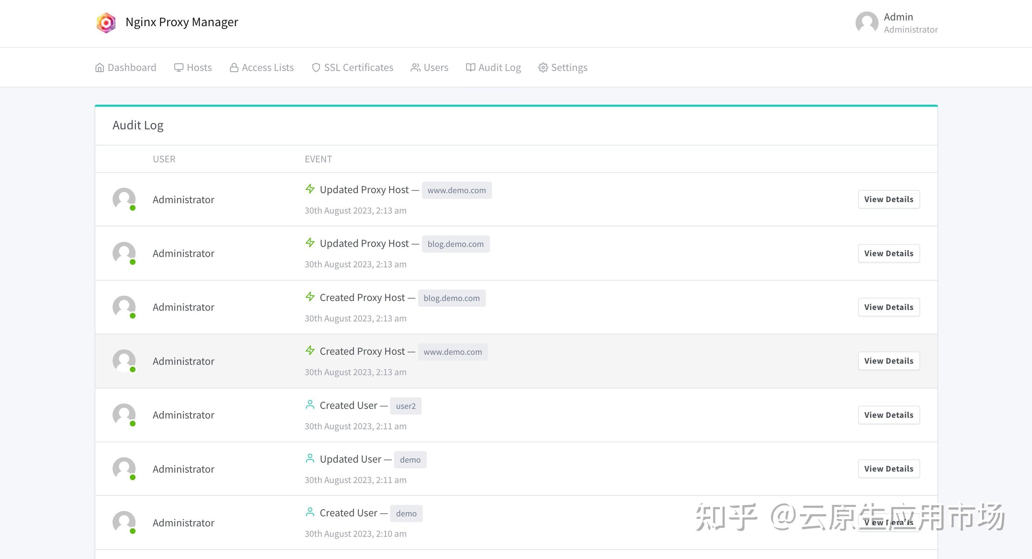Image resolution: width=1032 pixels, height=559 pixels.
Task: View Details for Created User user2
Action: click(888, 415)
